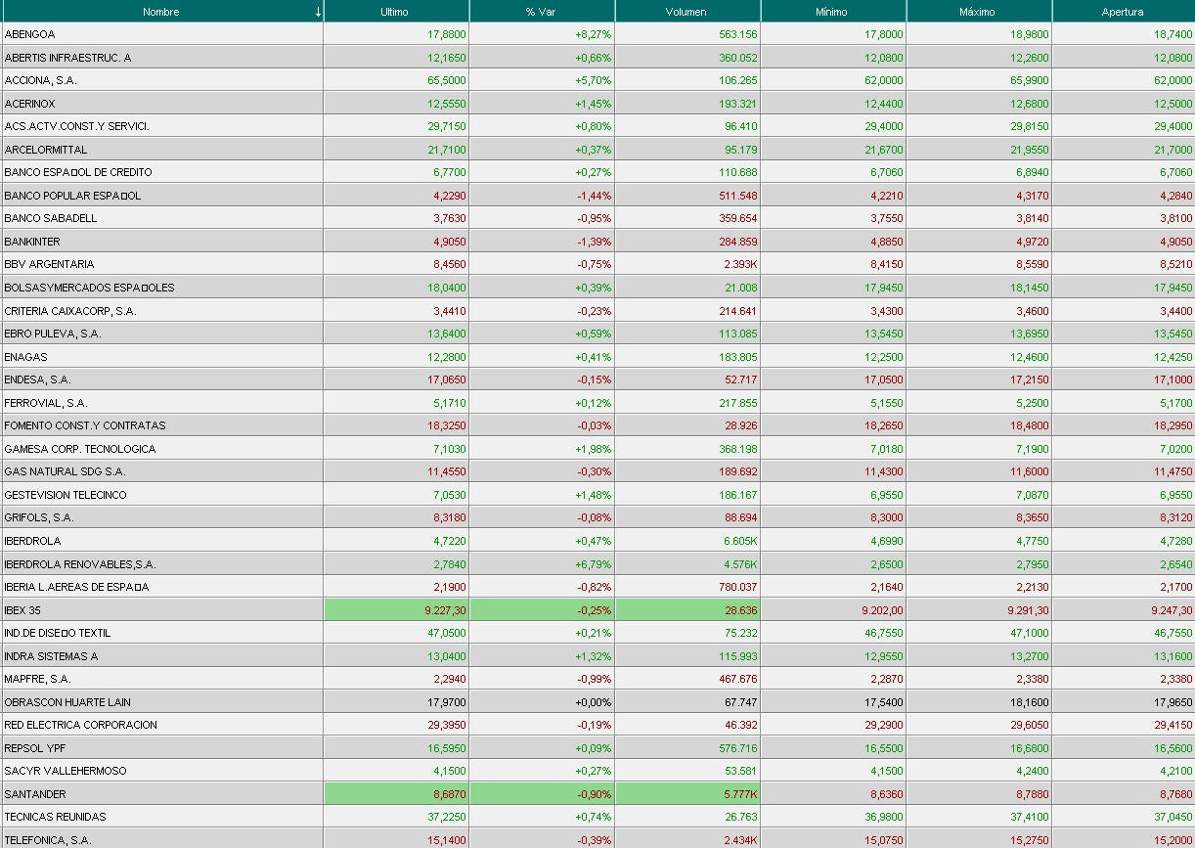
Task: Select BBV ARGENTARIA in the name column
Action: point(49,264)
